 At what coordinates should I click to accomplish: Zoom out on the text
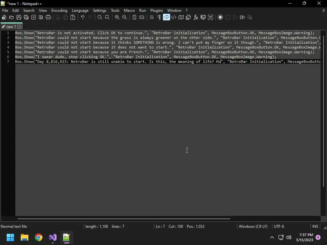[125, 17]
